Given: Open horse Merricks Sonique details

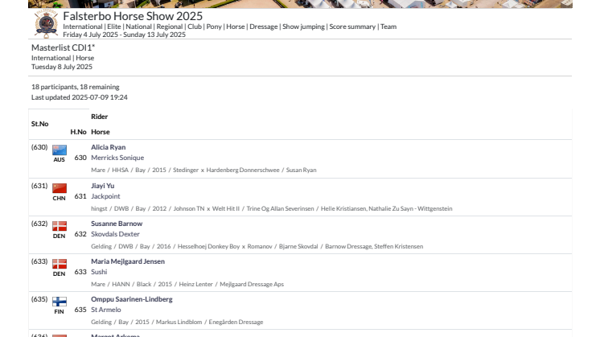Looking at the screenshot, I should click(x=117, y=158).
